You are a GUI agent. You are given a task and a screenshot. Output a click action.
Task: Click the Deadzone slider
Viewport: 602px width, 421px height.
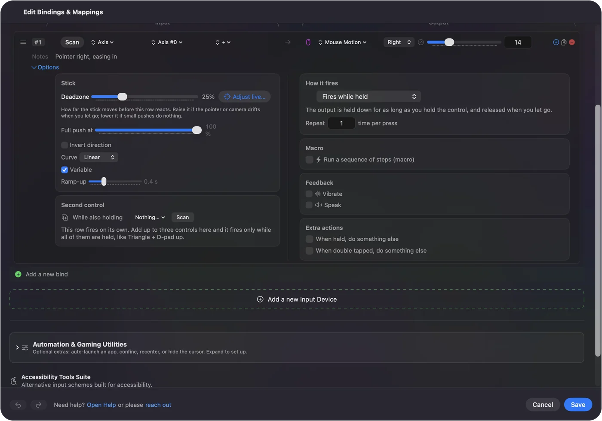click(x=145, y=97)
